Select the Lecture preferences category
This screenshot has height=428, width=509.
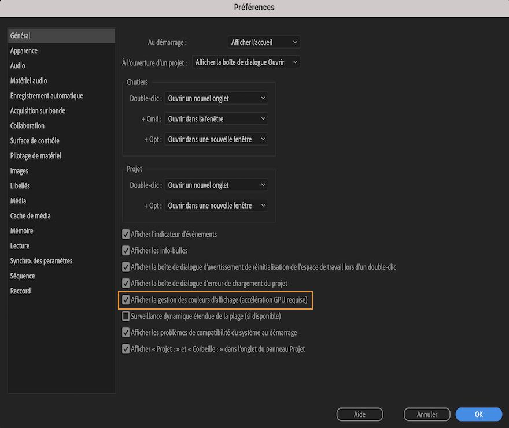point(20,245)
